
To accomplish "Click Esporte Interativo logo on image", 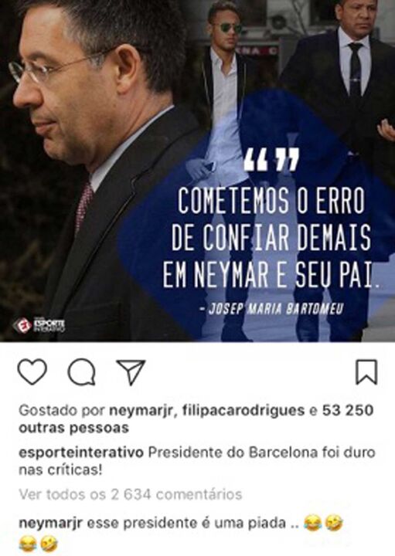I will coord(39,325).
